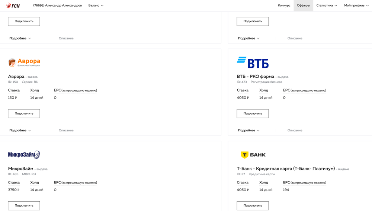Screen dimensions: 372x211
Task: Expand Подробнее in the top-left card
Action: [x=20, y=38]
